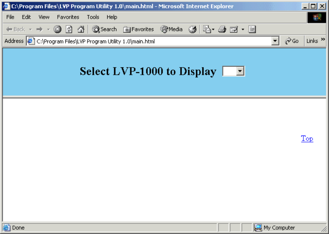
Task: Click the Address bar path field
Action: (153, 41)
